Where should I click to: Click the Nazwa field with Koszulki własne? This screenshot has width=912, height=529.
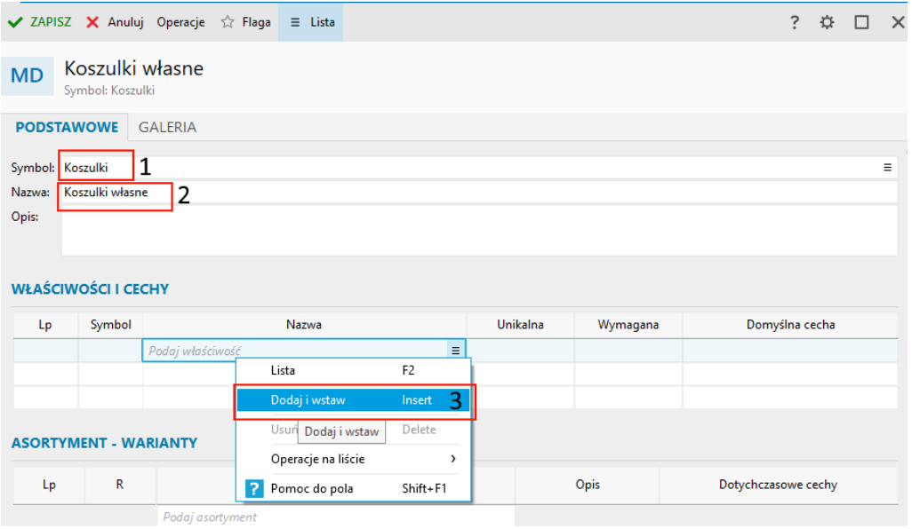point(479,193)
